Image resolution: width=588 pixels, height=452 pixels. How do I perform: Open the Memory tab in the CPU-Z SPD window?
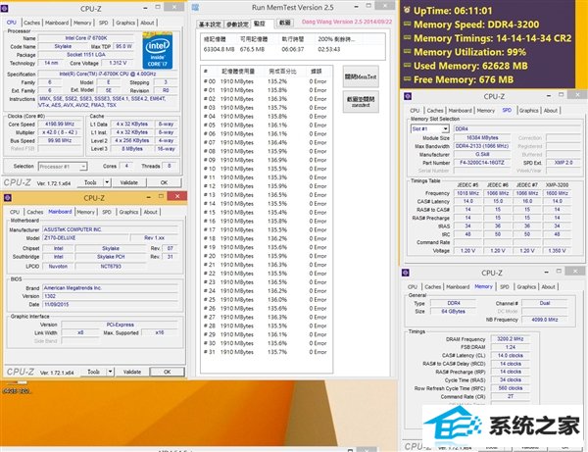[x=486, y=111]
